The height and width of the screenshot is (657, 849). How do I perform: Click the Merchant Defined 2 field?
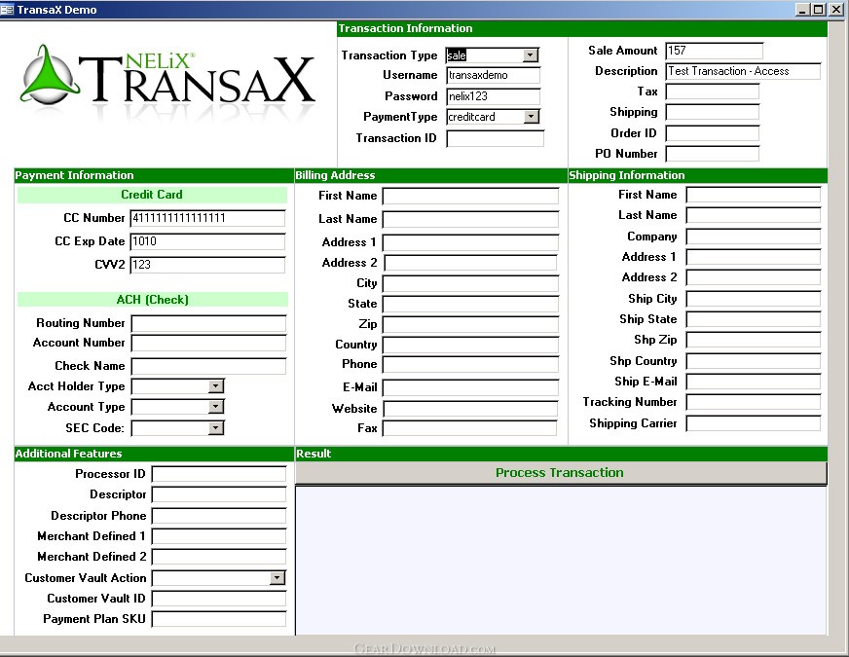tap(219, 558)
